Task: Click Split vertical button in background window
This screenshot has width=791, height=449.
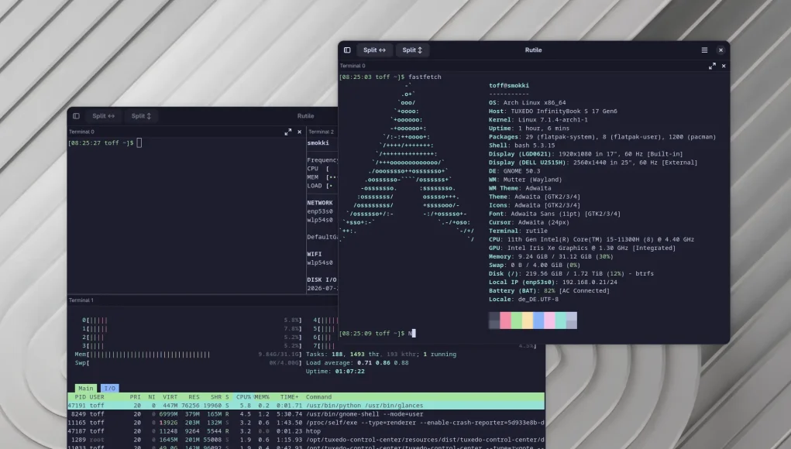Action: click(x=141, y=116)
